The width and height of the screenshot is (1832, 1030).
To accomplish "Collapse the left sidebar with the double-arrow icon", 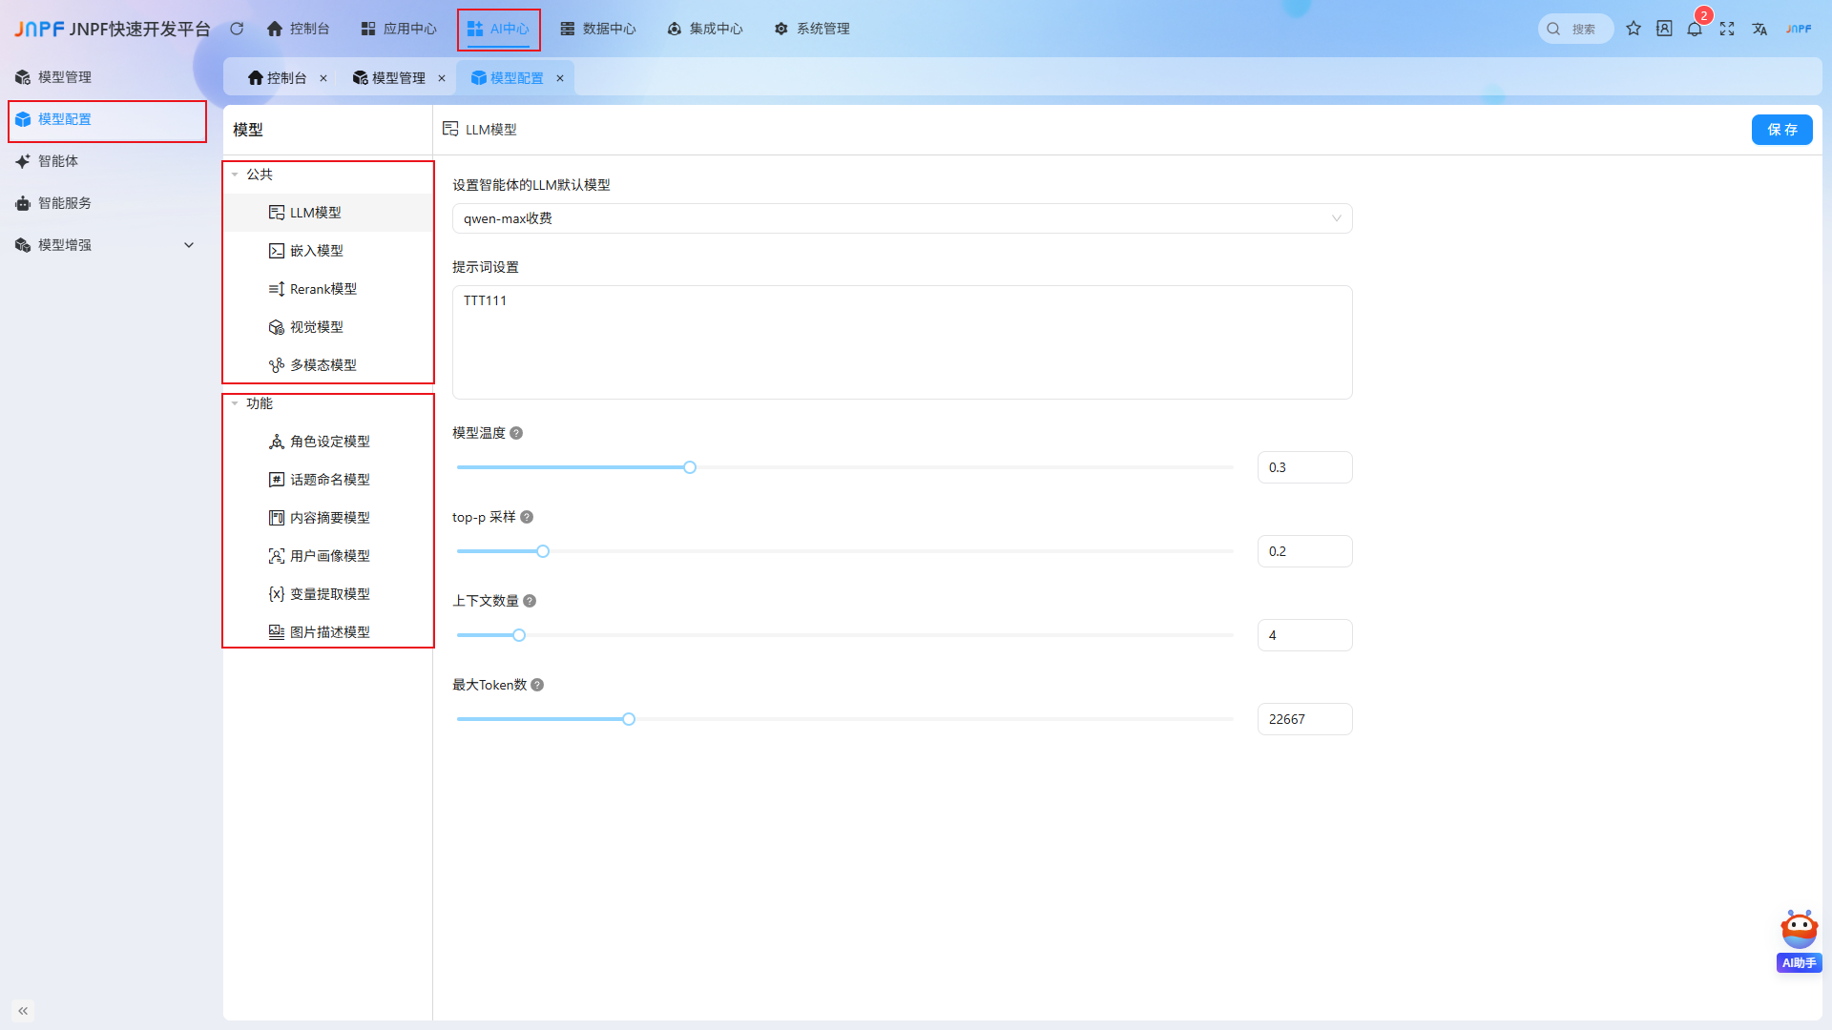I will (23, 1011).
